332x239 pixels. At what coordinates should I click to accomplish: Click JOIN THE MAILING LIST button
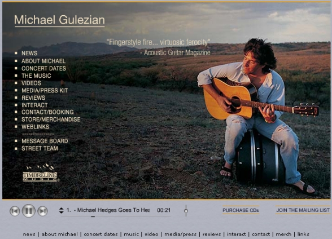coord(303,210)
